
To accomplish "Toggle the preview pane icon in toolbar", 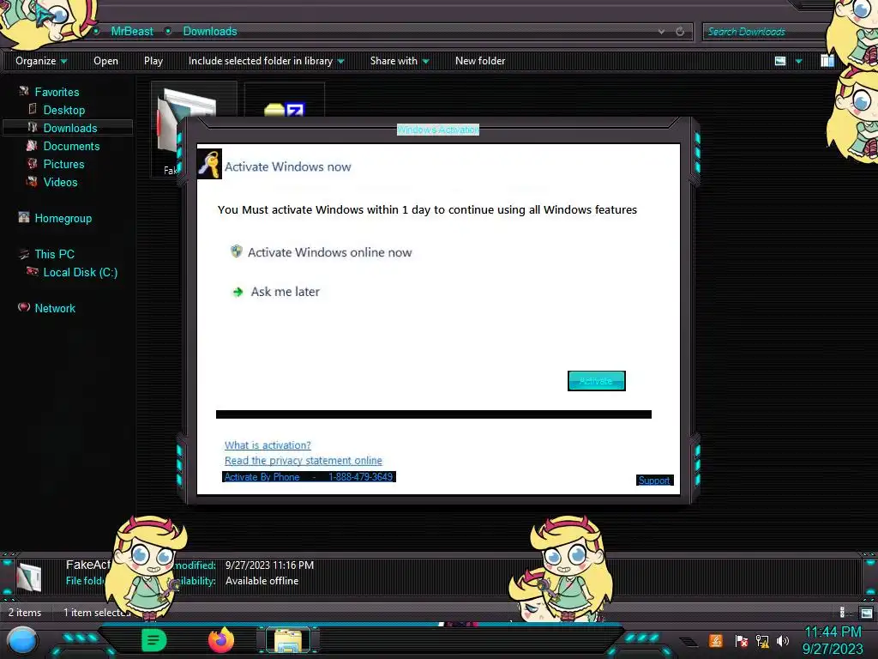I will point(827,61).
